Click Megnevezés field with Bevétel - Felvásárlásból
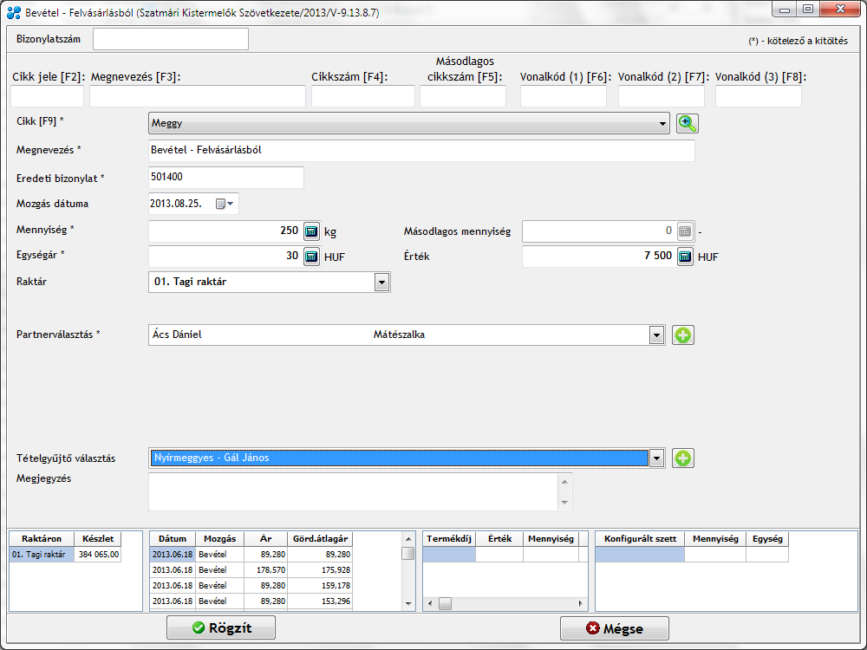The image size is (867, 650). click(421, 150)
